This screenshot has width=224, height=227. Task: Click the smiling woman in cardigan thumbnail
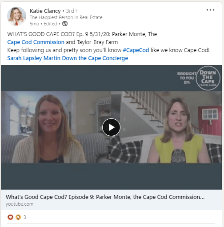click(x=56, y=127)
